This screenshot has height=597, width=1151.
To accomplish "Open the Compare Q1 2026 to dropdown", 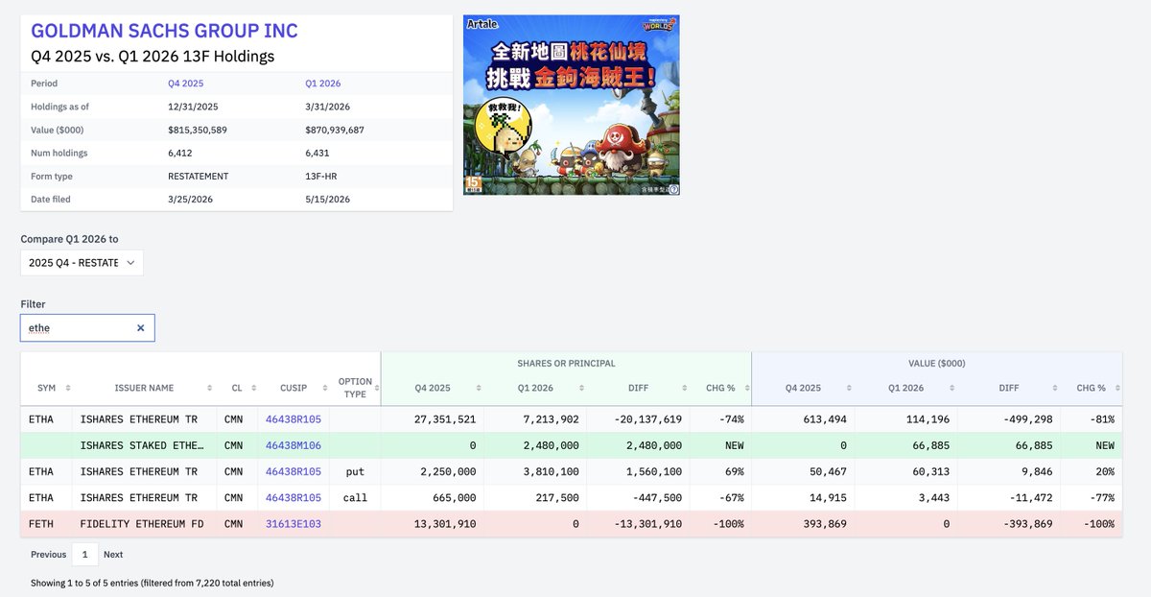I will (x=82, y=262).
